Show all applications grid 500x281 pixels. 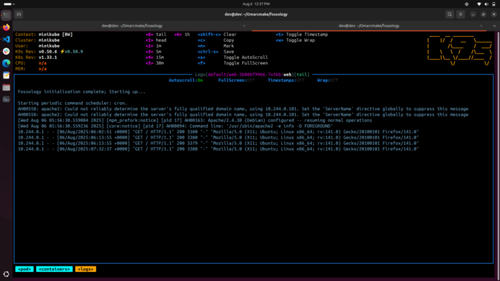(6, 274)
